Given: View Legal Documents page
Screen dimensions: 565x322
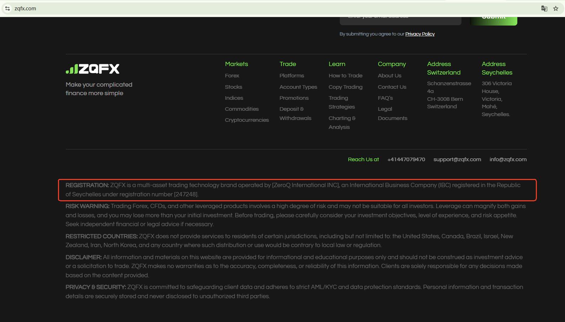Looking at the screenshot, I should point(392,114).
